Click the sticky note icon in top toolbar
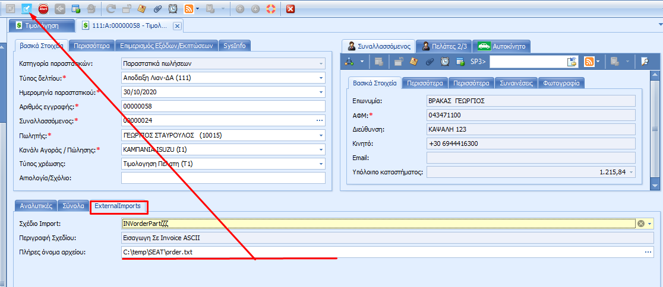663x287 pixels. [141, 9]
